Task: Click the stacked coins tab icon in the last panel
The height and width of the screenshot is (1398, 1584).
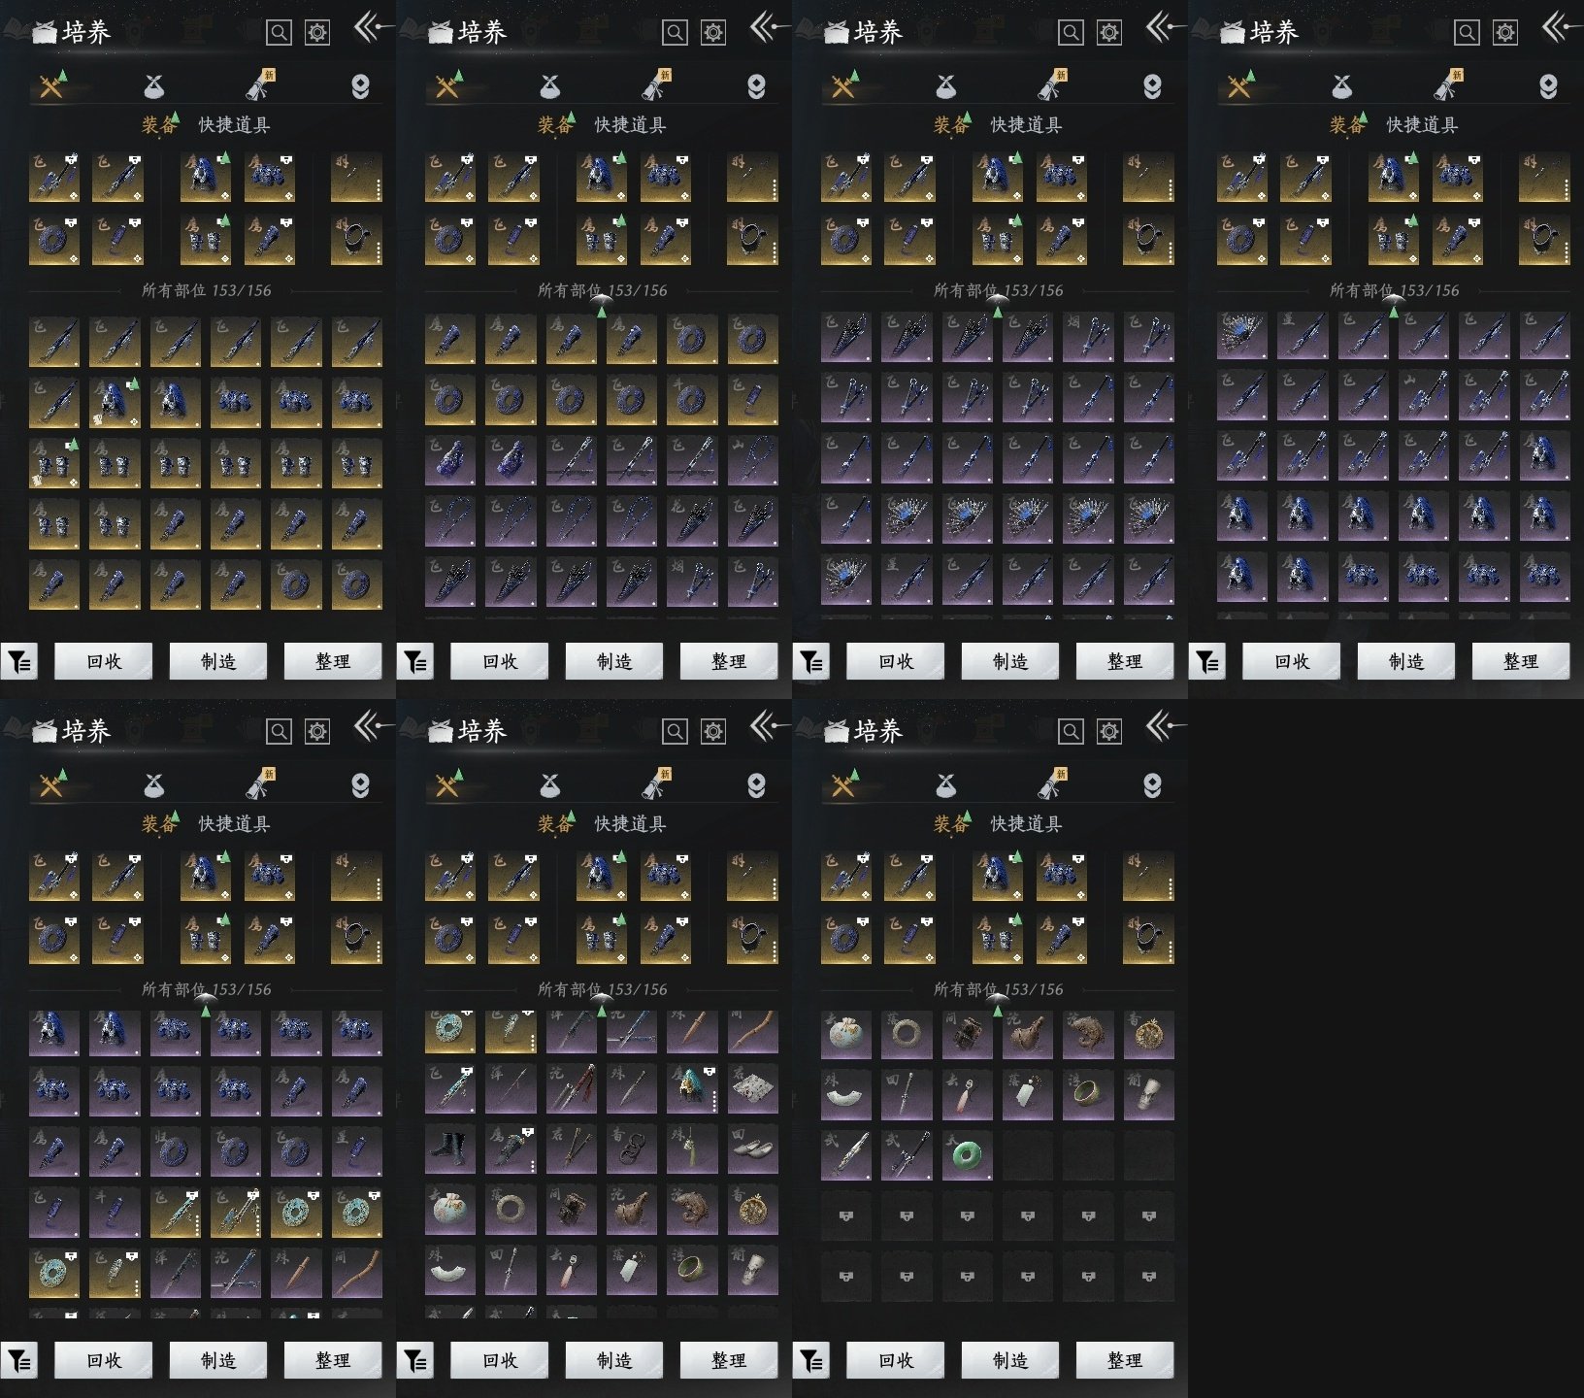Action: point(1152,785)
